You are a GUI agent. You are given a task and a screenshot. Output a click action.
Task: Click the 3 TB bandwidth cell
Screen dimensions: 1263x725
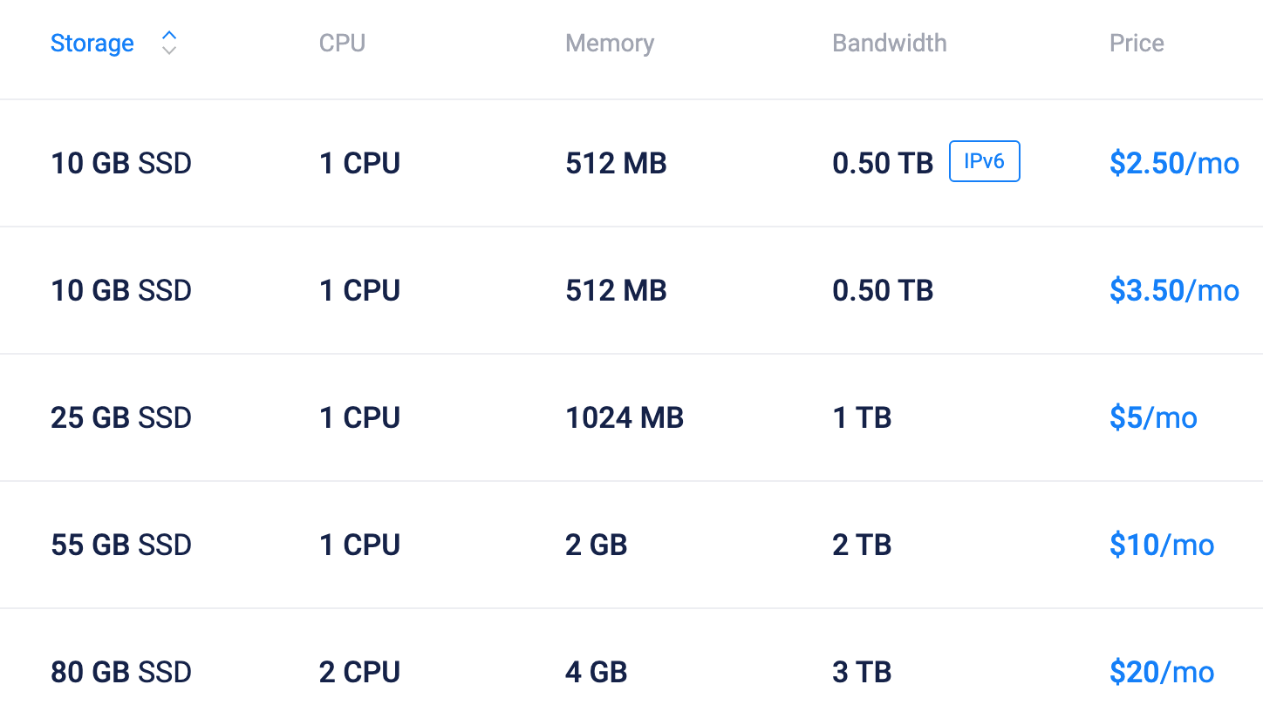point(862,672)
